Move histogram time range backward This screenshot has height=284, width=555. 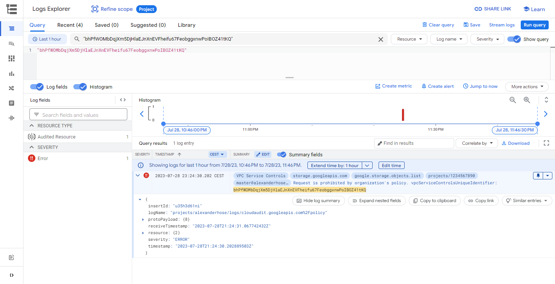(x=141, y=114)
